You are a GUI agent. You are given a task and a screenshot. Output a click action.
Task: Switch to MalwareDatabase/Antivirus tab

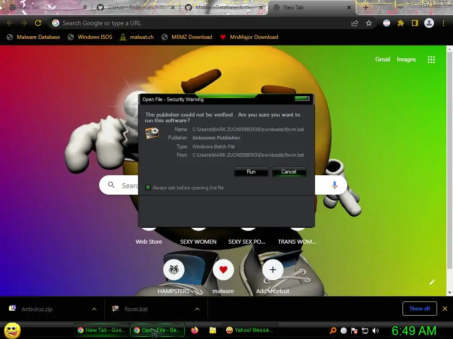point(223,8)
